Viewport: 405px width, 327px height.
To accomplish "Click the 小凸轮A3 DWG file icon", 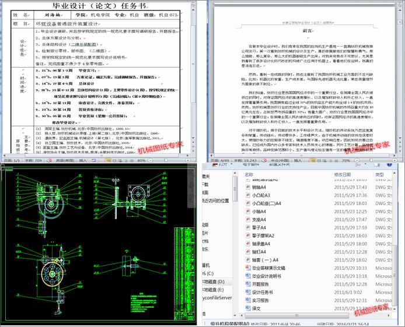I will click(247, 195).
